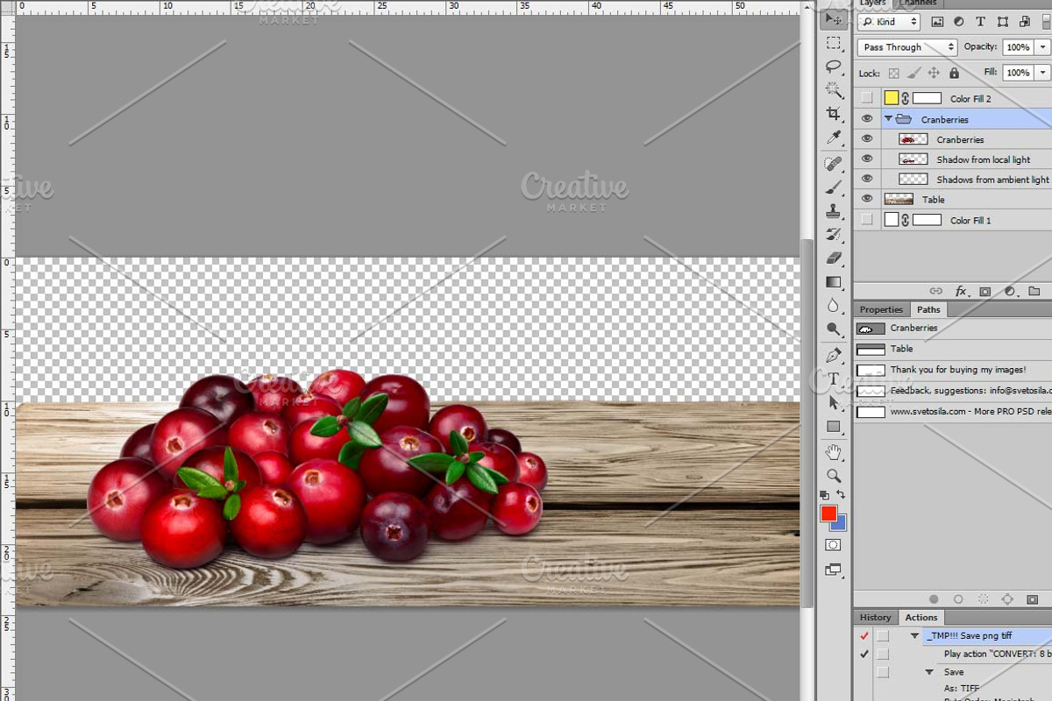
Task: Filter layers by pixel layers icon
Action: (937, 22)
